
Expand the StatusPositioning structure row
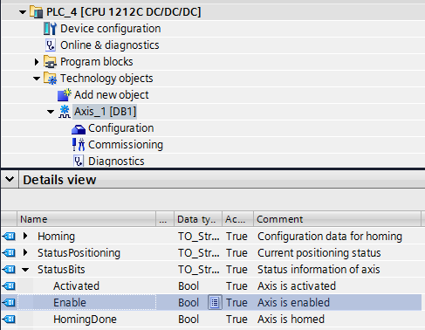(x=25, y=252)
